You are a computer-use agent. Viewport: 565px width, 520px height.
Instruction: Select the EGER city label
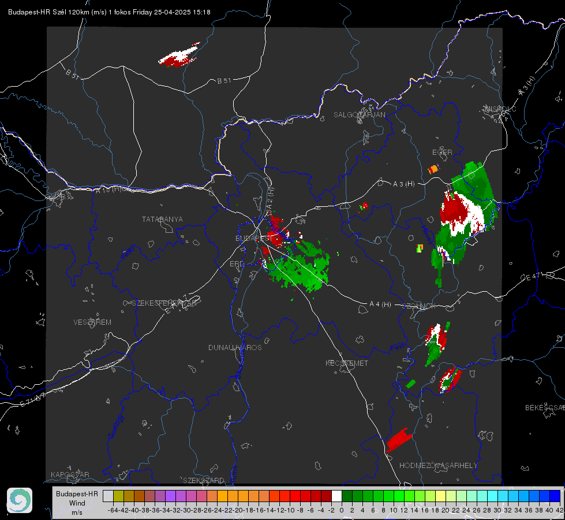(x=442, y=153)
